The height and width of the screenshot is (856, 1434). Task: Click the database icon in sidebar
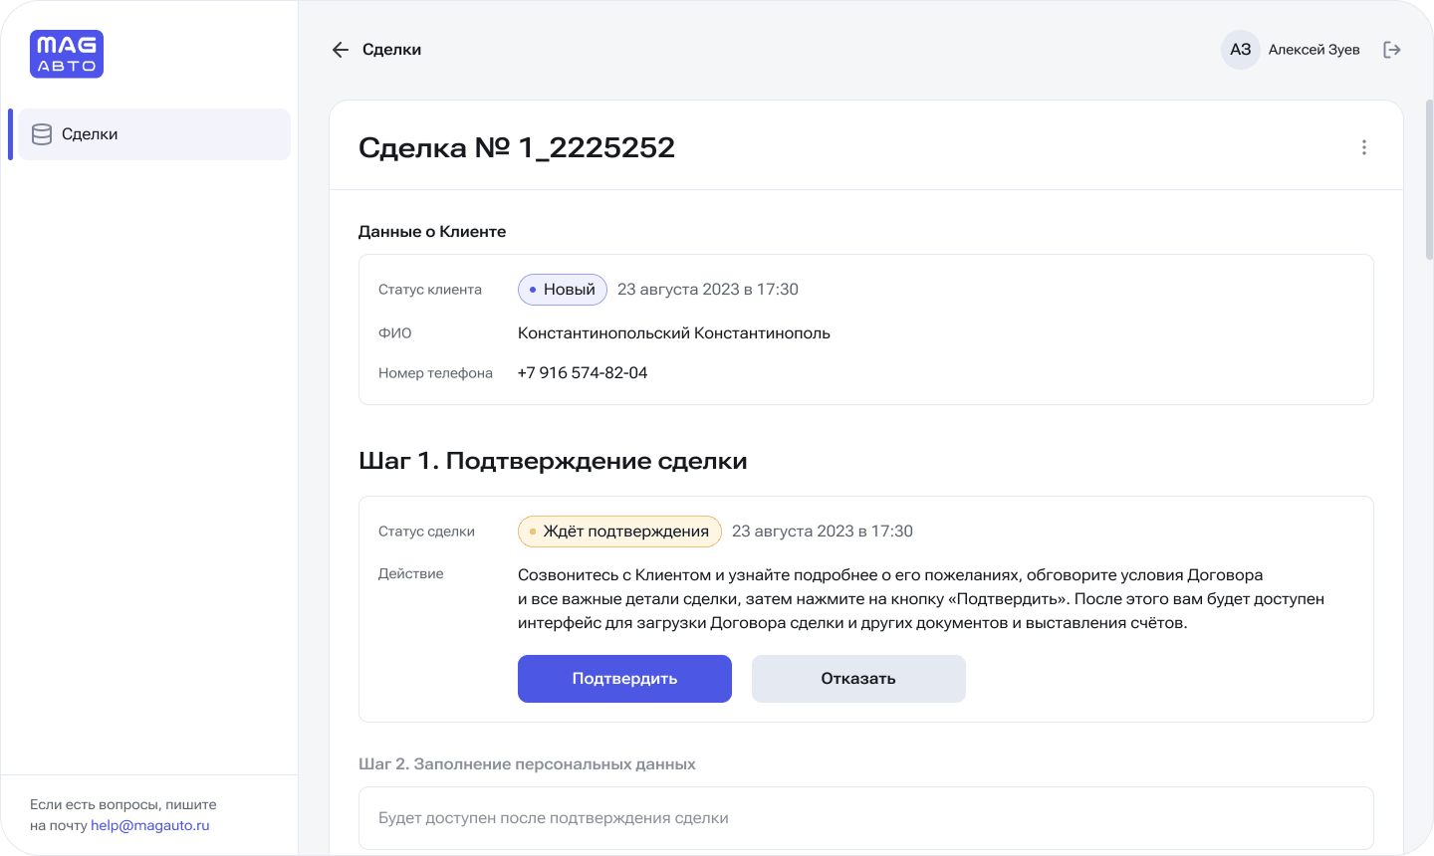[x=42, y=134]
